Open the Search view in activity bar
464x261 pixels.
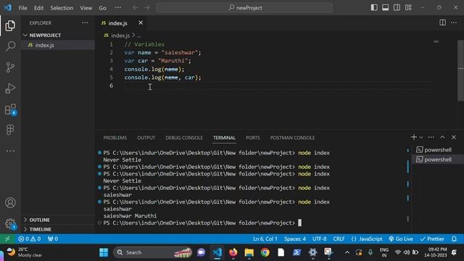point(10,46)
